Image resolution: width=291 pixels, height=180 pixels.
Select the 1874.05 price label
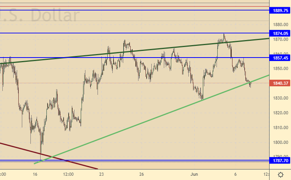coord(280,33)
